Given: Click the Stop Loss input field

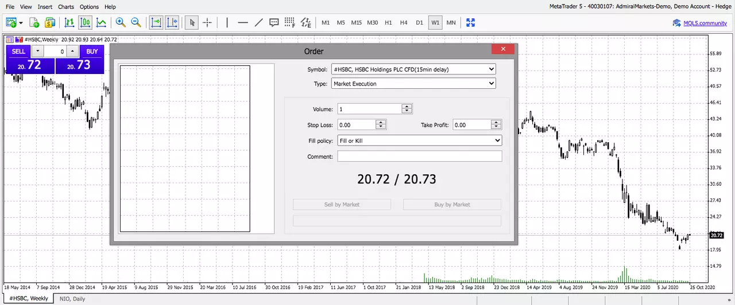Looking at the screenshot, I should [x=356, y=124].
